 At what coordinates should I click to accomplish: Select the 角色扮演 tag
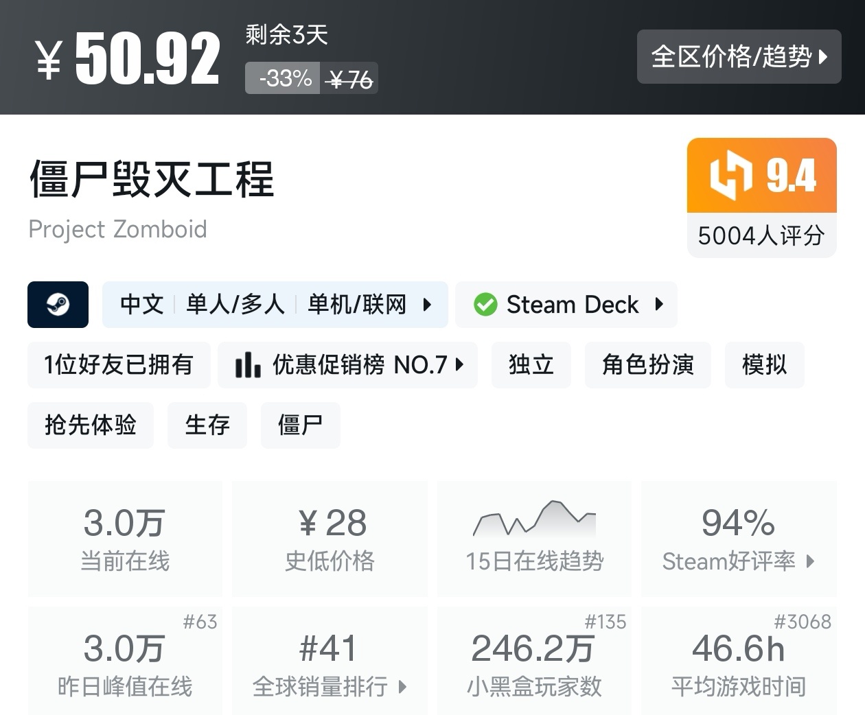pos(647,365)
